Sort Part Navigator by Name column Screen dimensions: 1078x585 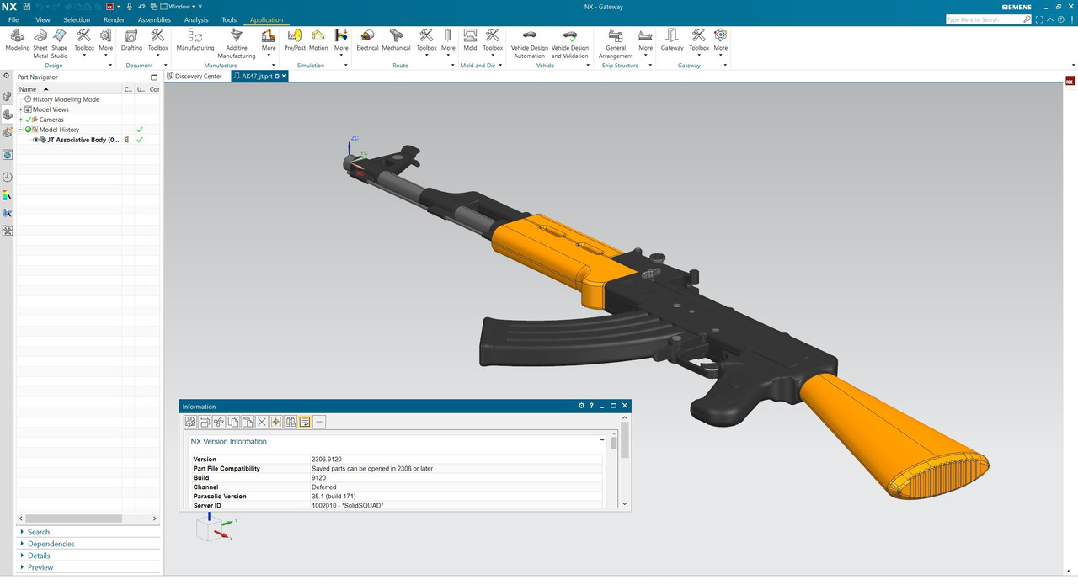[69, 88]
